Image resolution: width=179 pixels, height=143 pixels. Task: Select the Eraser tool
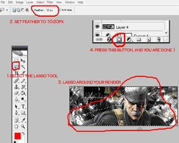pos(16,93)
